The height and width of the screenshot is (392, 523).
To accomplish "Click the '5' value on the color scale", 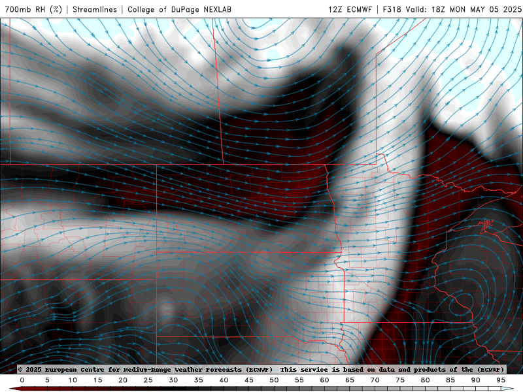I will click(47, 380).
